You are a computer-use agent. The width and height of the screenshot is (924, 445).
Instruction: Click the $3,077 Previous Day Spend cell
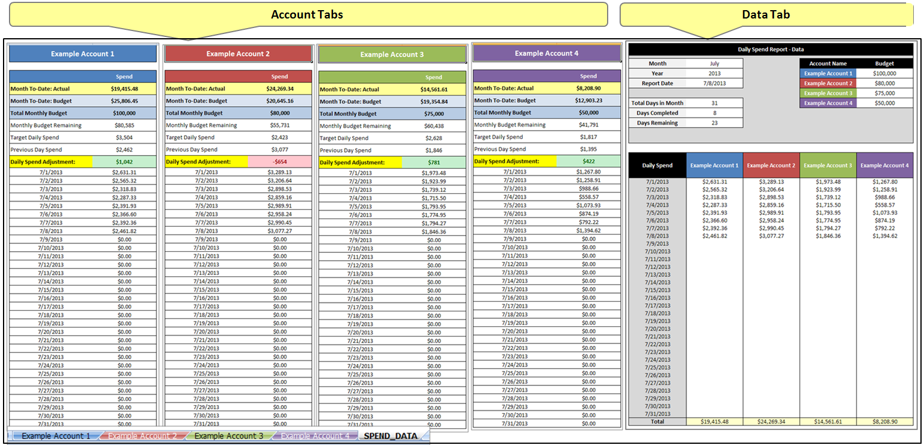(x=279, y=150)
